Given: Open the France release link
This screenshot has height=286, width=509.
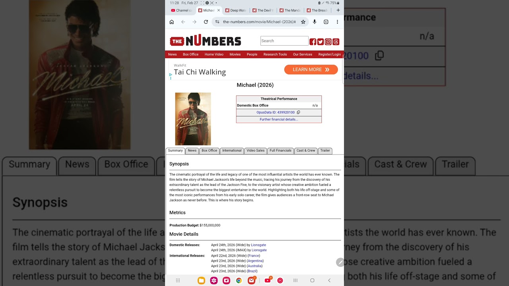Looking at the screenshot, I should (x=254, y=256).
